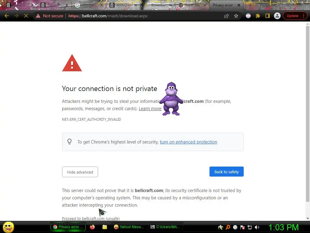Click the grey smiley tray icon
The image size is (310, 233).
(x=235, y=227)
